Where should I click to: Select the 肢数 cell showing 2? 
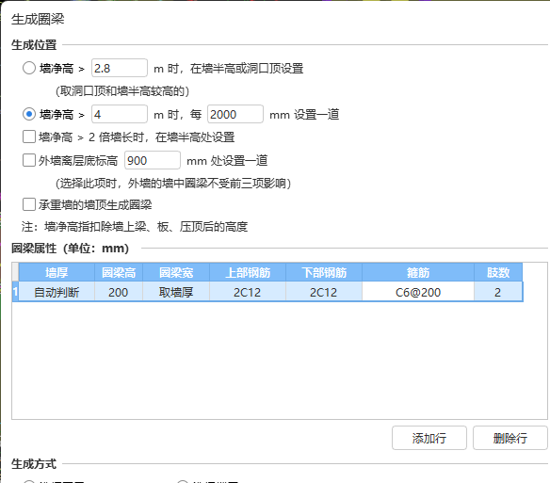pyautogui.click(x=498, y=292)
